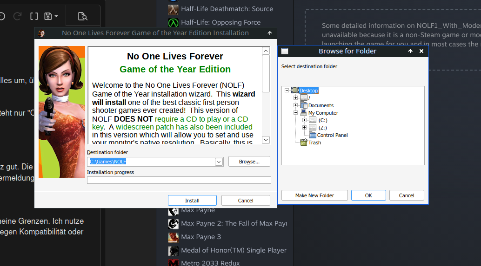This screenshot has height=266, width=481.
Task: Click the root / drive icon
Action: 304,97
